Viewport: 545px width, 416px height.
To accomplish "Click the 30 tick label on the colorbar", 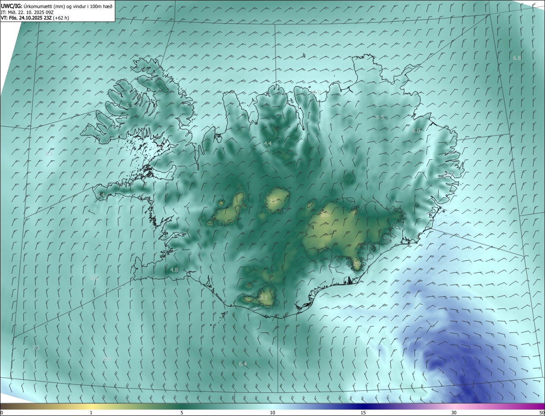I will point(454,413).
